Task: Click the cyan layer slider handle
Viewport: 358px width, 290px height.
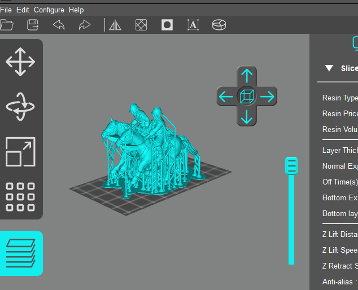Action: click(x=291, y=166)
